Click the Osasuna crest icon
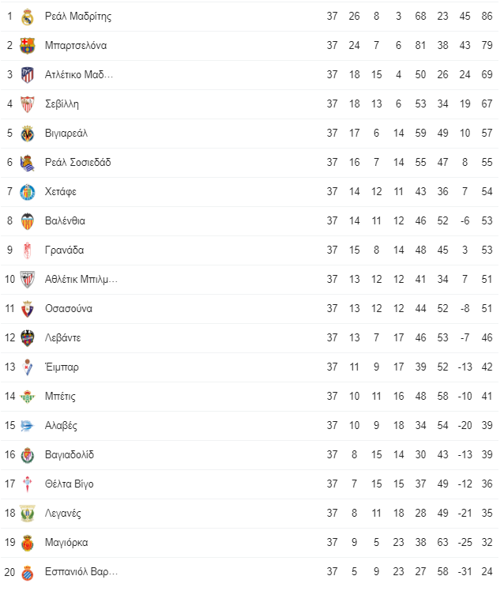This screenshot has width=504, height=591. (27, 309)
